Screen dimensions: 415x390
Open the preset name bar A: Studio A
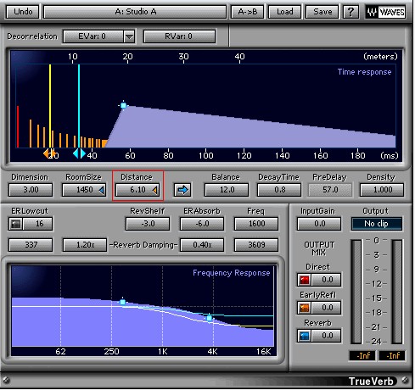click(x=135, y=12)
